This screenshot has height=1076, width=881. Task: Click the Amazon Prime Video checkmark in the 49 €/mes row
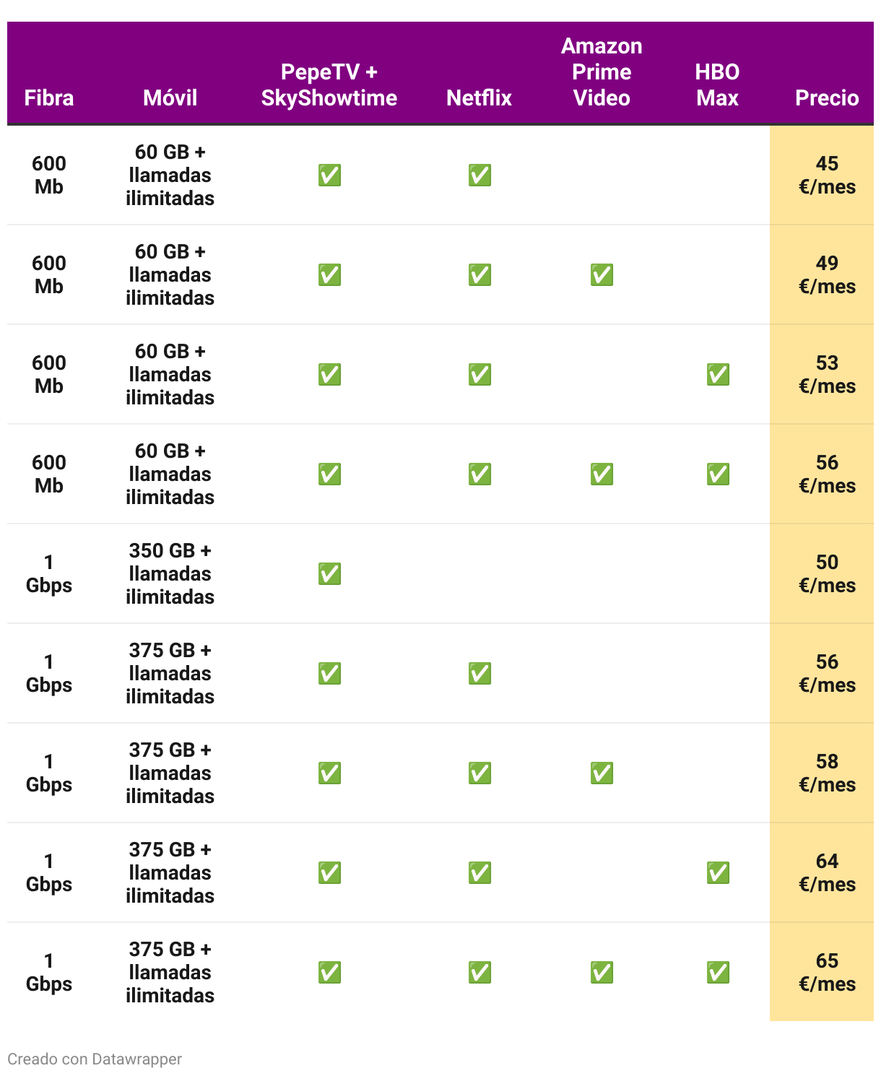602,275
